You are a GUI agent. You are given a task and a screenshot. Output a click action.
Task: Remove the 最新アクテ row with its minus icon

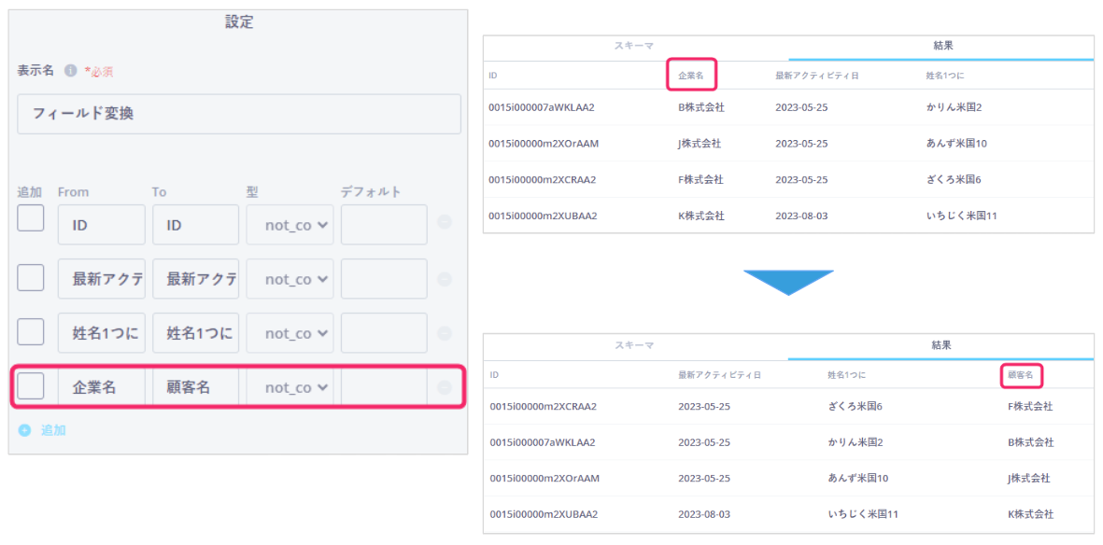tap(445, 279)
